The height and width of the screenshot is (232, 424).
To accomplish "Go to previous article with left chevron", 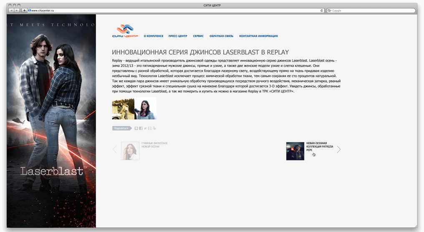I will [115, 150].
